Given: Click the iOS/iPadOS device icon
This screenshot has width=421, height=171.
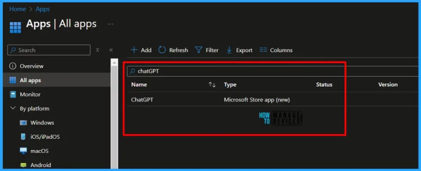Looking at the screenshot, I should (x=23, y=137).
